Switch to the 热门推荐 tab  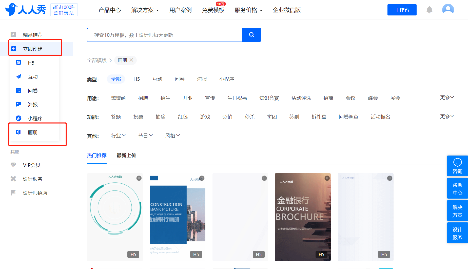pyautogui.click(x=97, y=155)
